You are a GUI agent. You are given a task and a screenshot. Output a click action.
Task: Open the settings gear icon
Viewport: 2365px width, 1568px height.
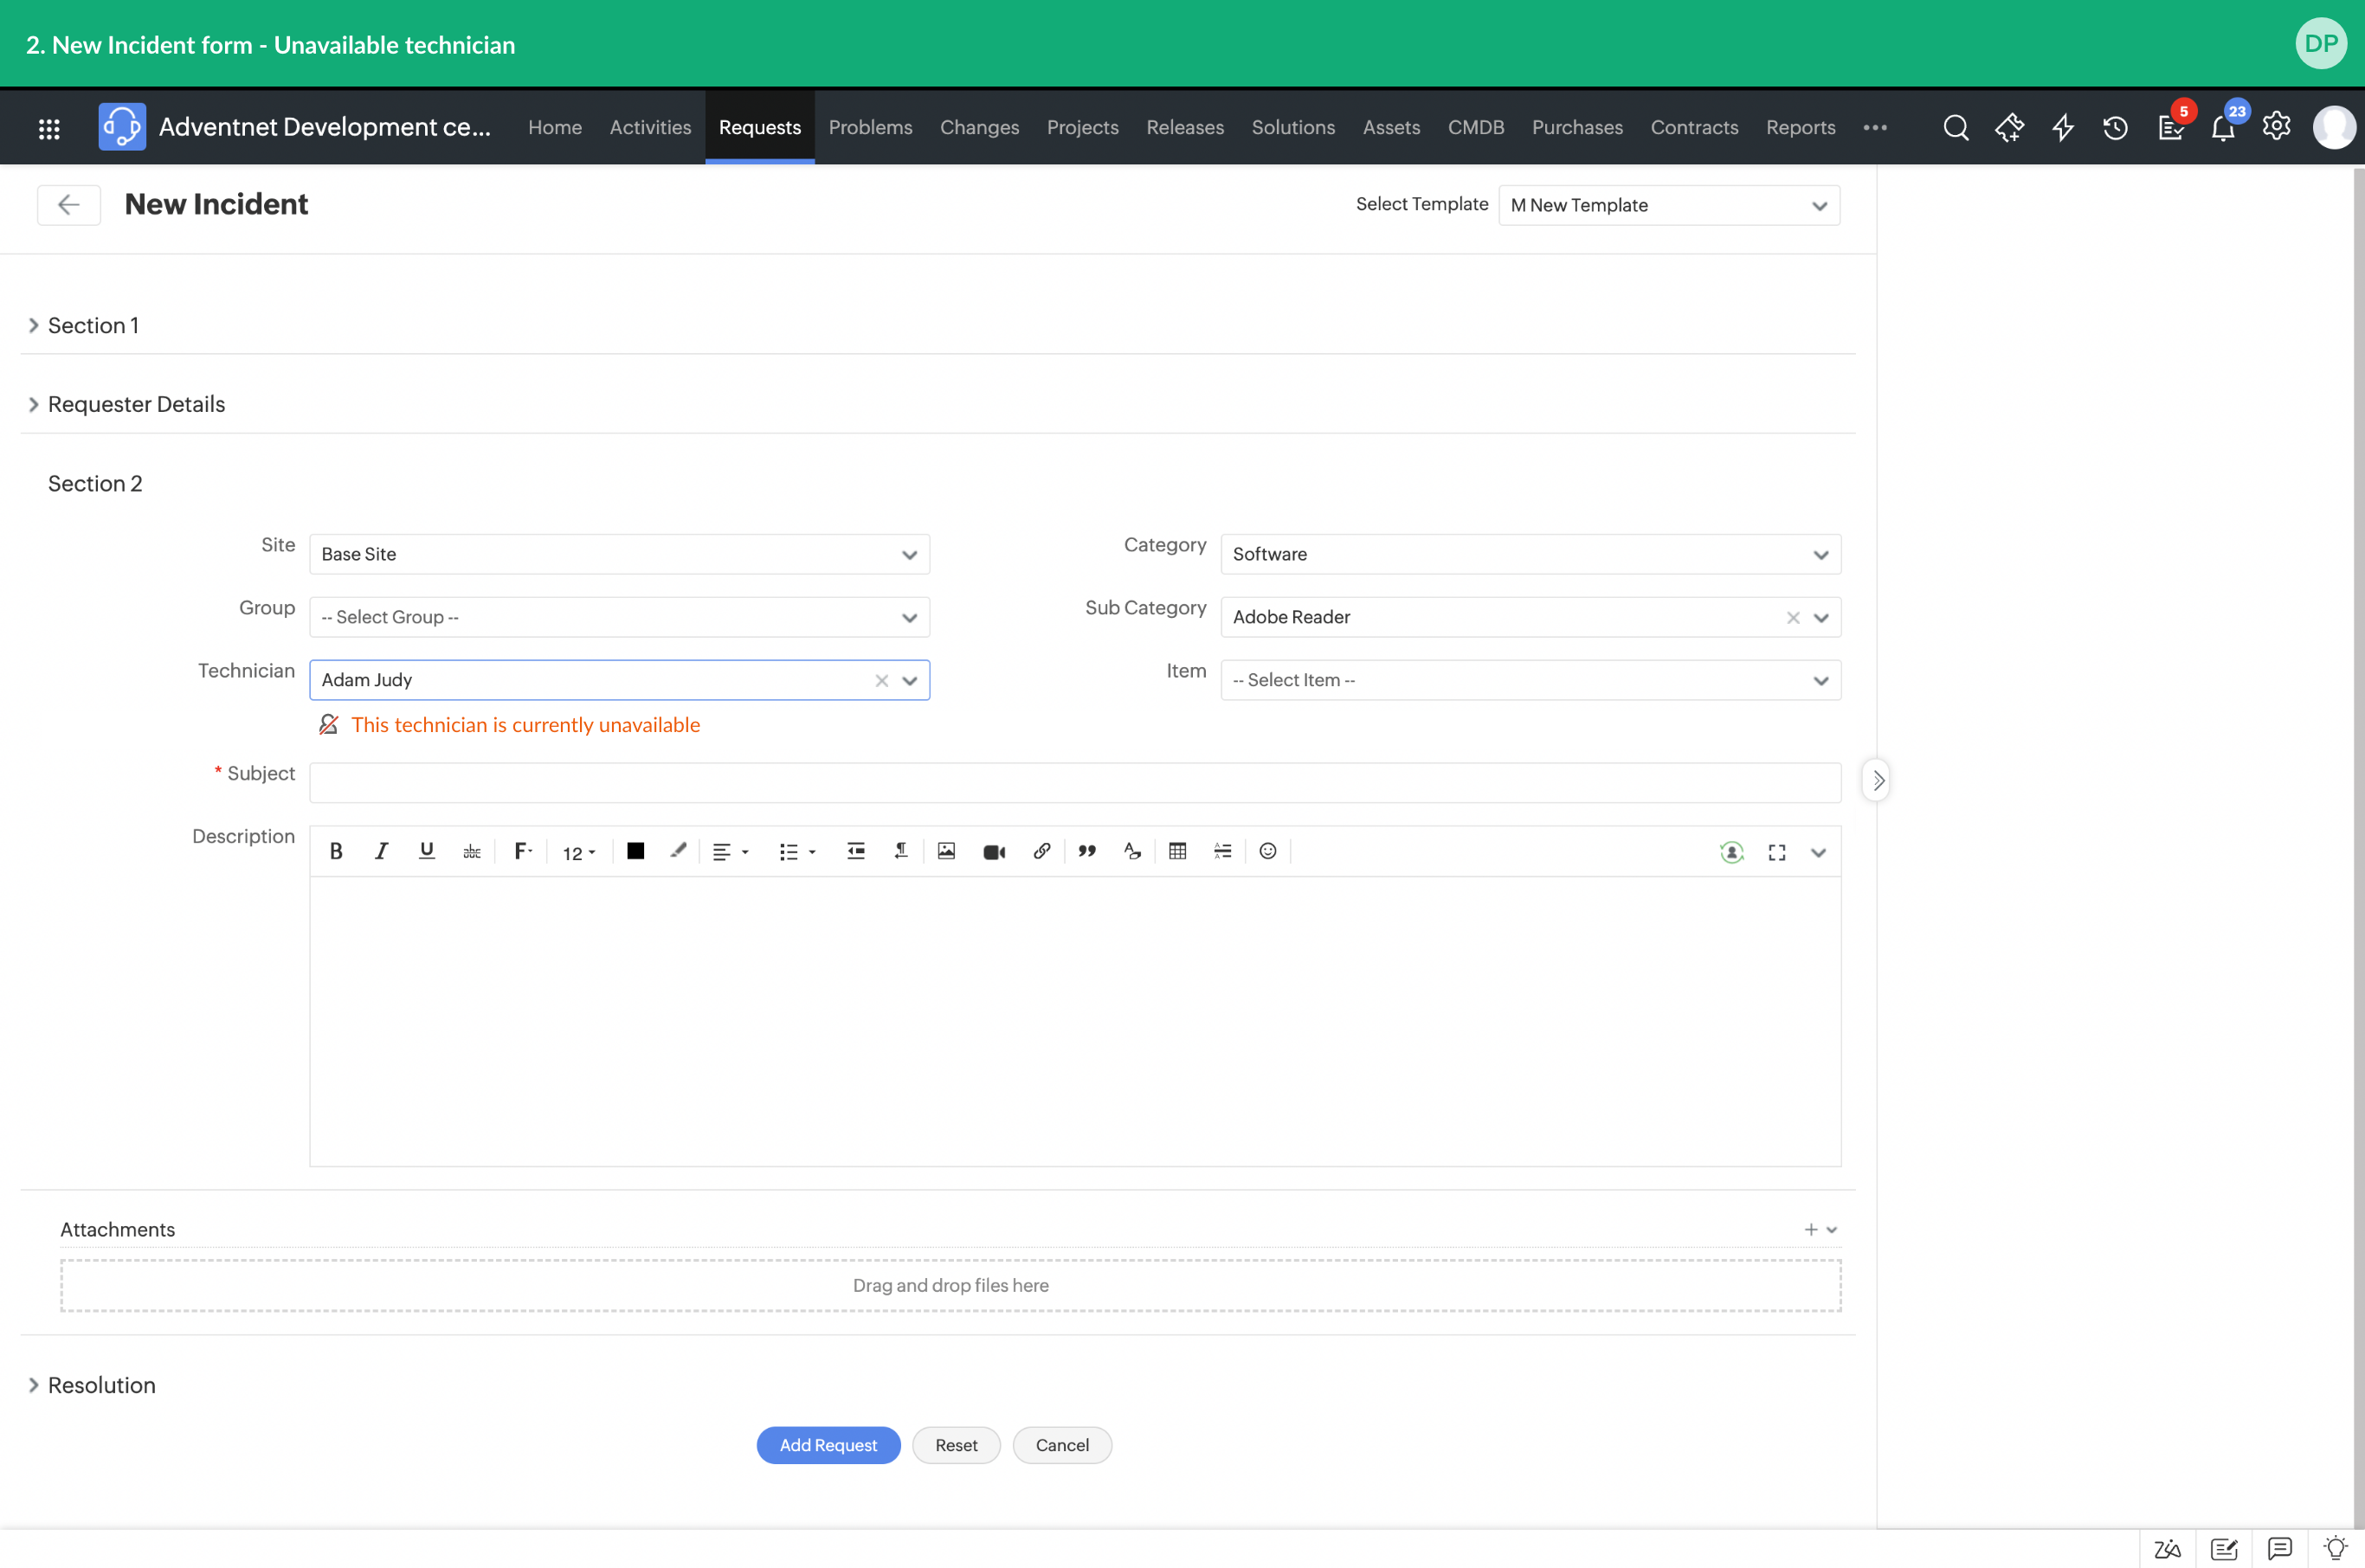coord(2276,127)
